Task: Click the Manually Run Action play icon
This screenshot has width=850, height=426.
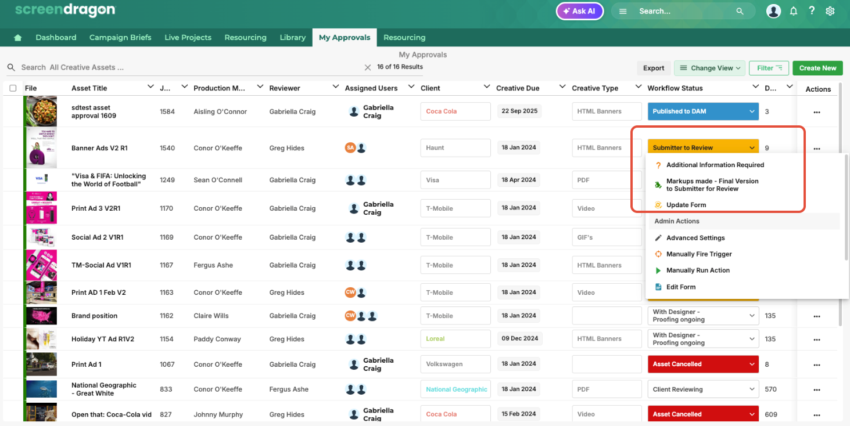Action: pos(658,270)
